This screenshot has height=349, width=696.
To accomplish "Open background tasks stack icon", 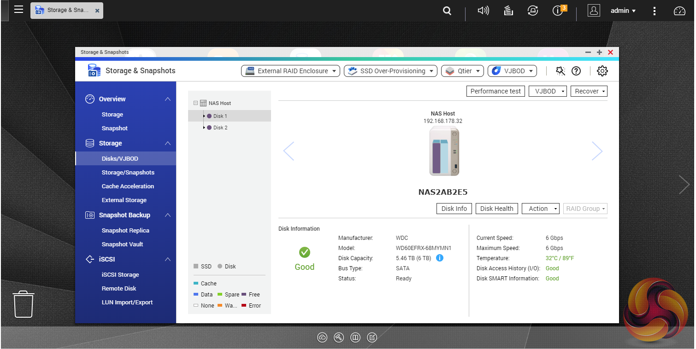I will [508, 11].
